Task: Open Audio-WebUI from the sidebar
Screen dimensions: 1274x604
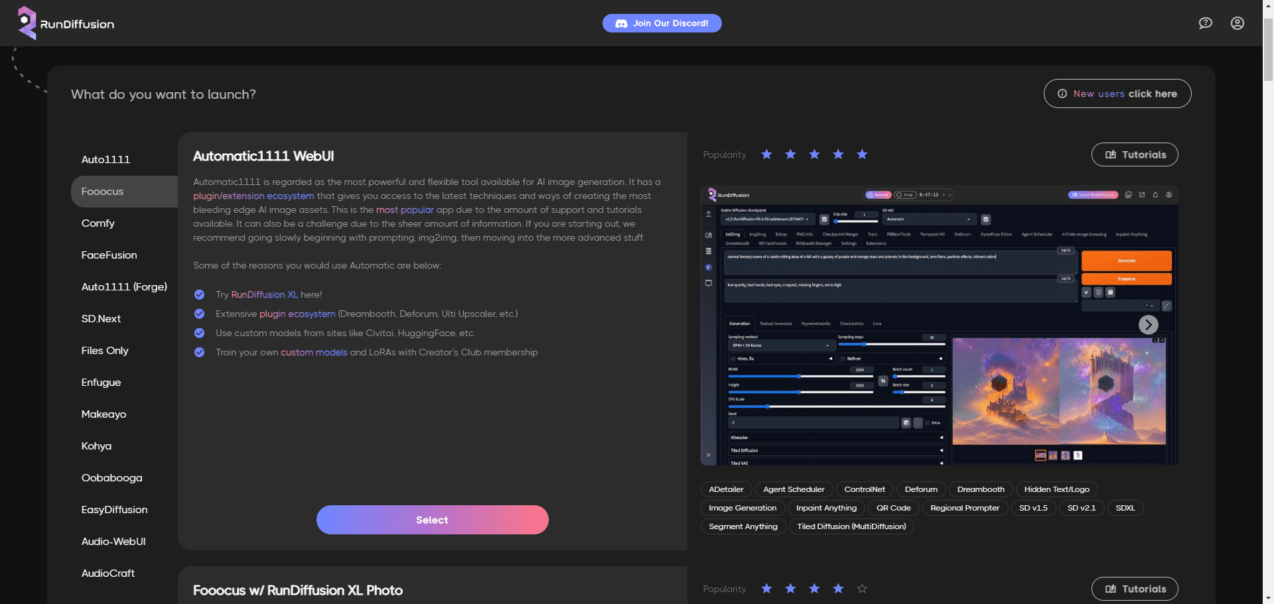Action: click(124, 542)
